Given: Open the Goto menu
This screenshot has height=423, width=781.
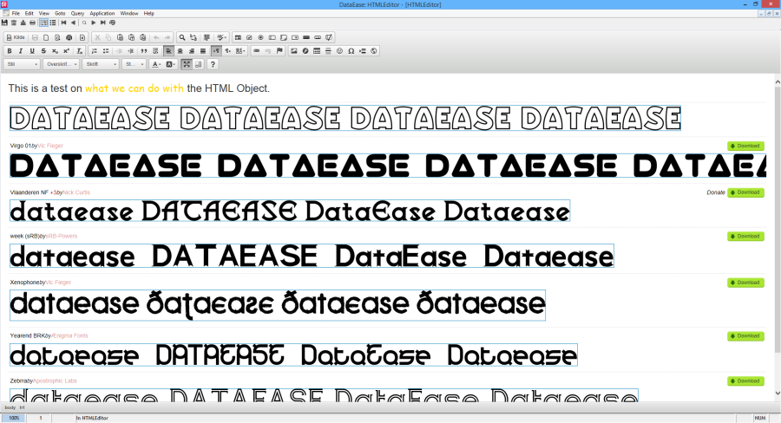Looking at the screenshot, I should click(60, 14).
